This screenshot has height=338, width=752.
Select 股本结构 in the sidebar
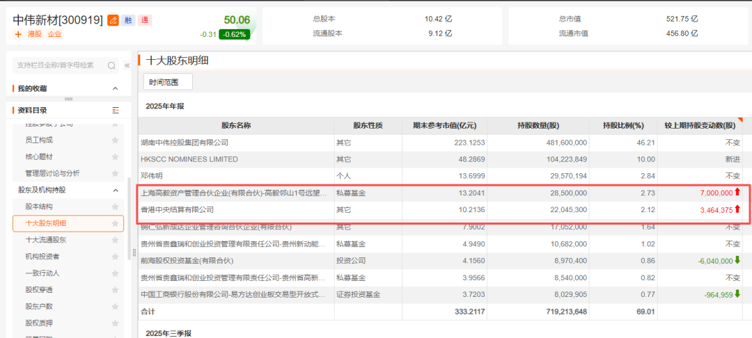coord(39,207)
